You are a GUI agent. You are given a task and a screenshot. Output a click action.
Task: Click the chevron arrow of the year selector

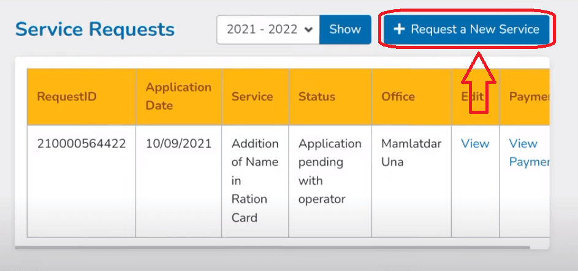click(x=308, y=29)
